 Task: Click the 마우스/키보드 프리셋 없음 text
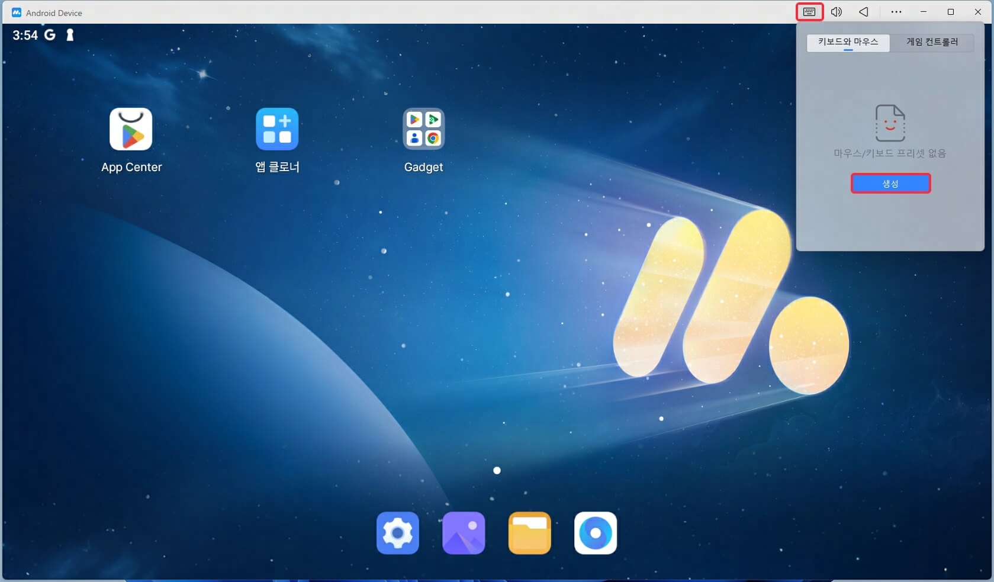point(890,153)
